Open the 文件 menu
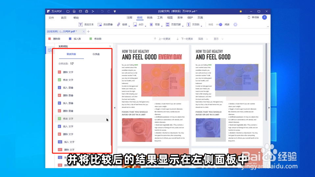This screenshot has height=177, width=315. (x=51, y=18)
